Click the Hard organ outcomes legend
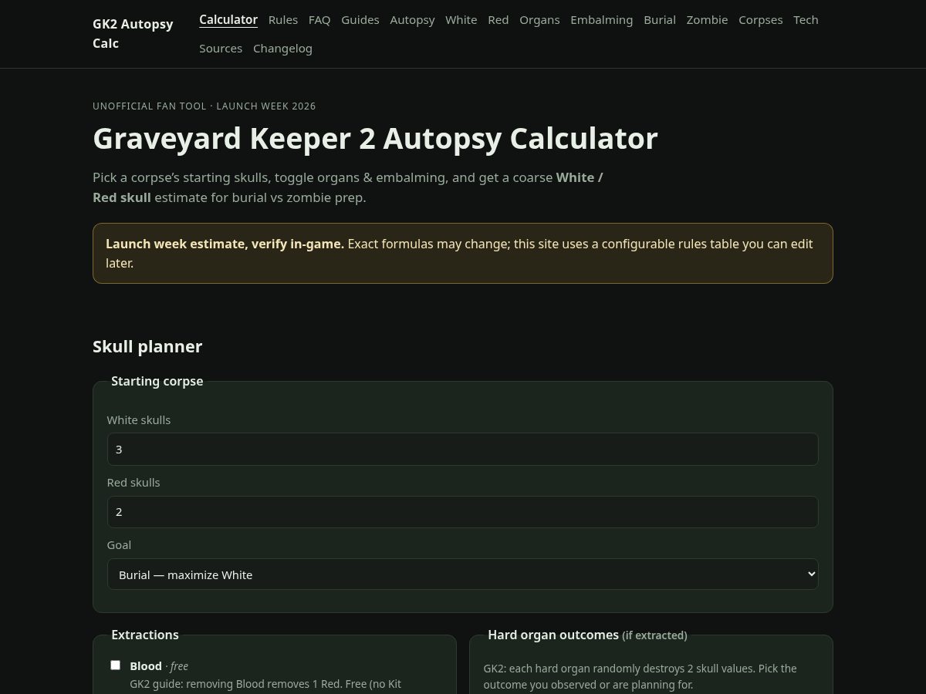This screenshot has height=694, width=926. (587, 635)
